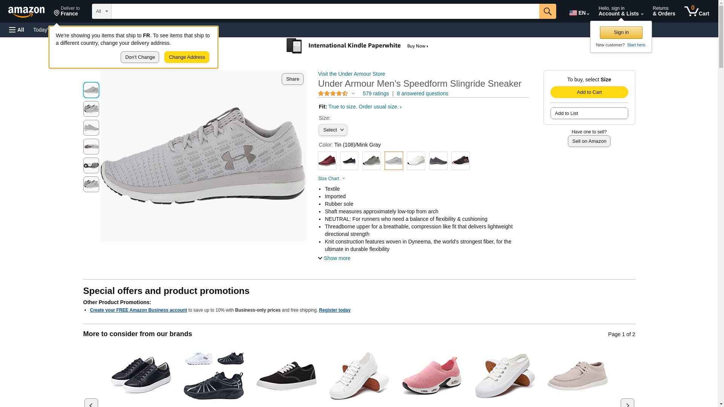
Task: Select the black and red shoe swatch
Action: (460, 161)
